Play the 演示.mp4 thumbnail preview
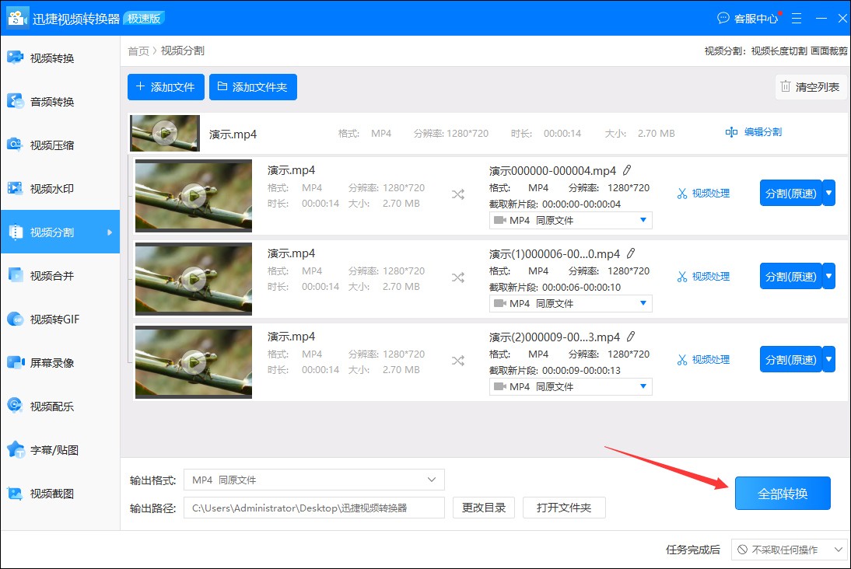This screenshot has width=851, height=569. pyautogui.click(x=164, y=132)
